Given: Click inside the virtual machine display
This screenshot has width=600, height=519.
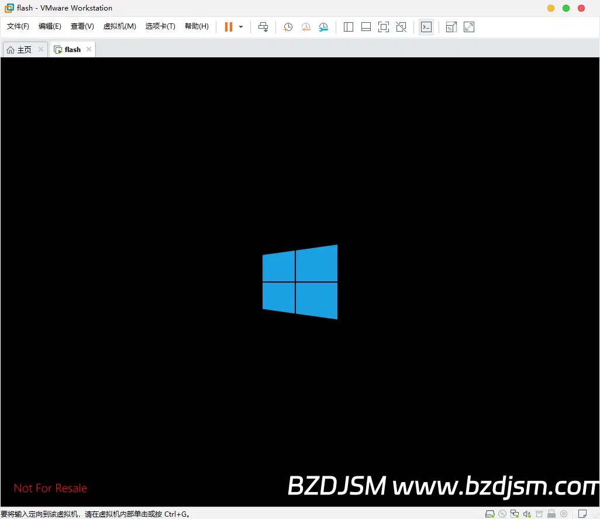Looking at the screenshot, I should click(300, 281).
